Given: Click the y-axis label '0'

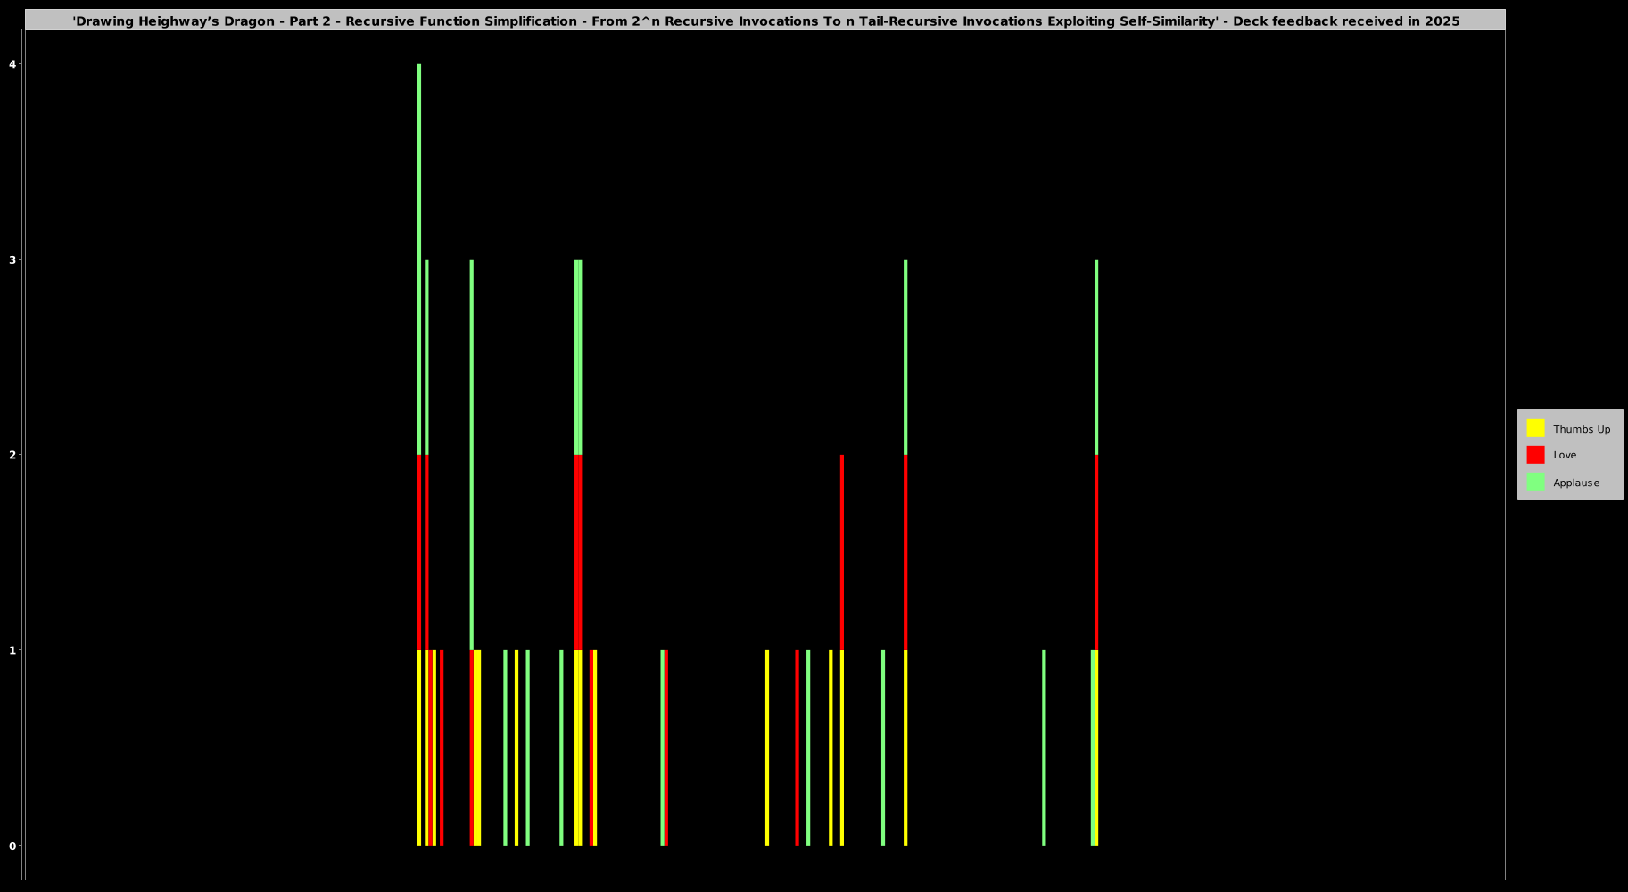Looking at the screenshot, I should 12,846.
